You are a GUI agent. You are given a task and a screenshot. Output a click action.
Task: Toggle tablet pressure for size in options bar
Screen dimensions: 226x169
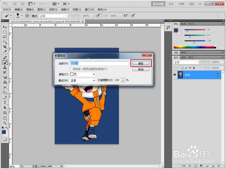coord(132,15)
